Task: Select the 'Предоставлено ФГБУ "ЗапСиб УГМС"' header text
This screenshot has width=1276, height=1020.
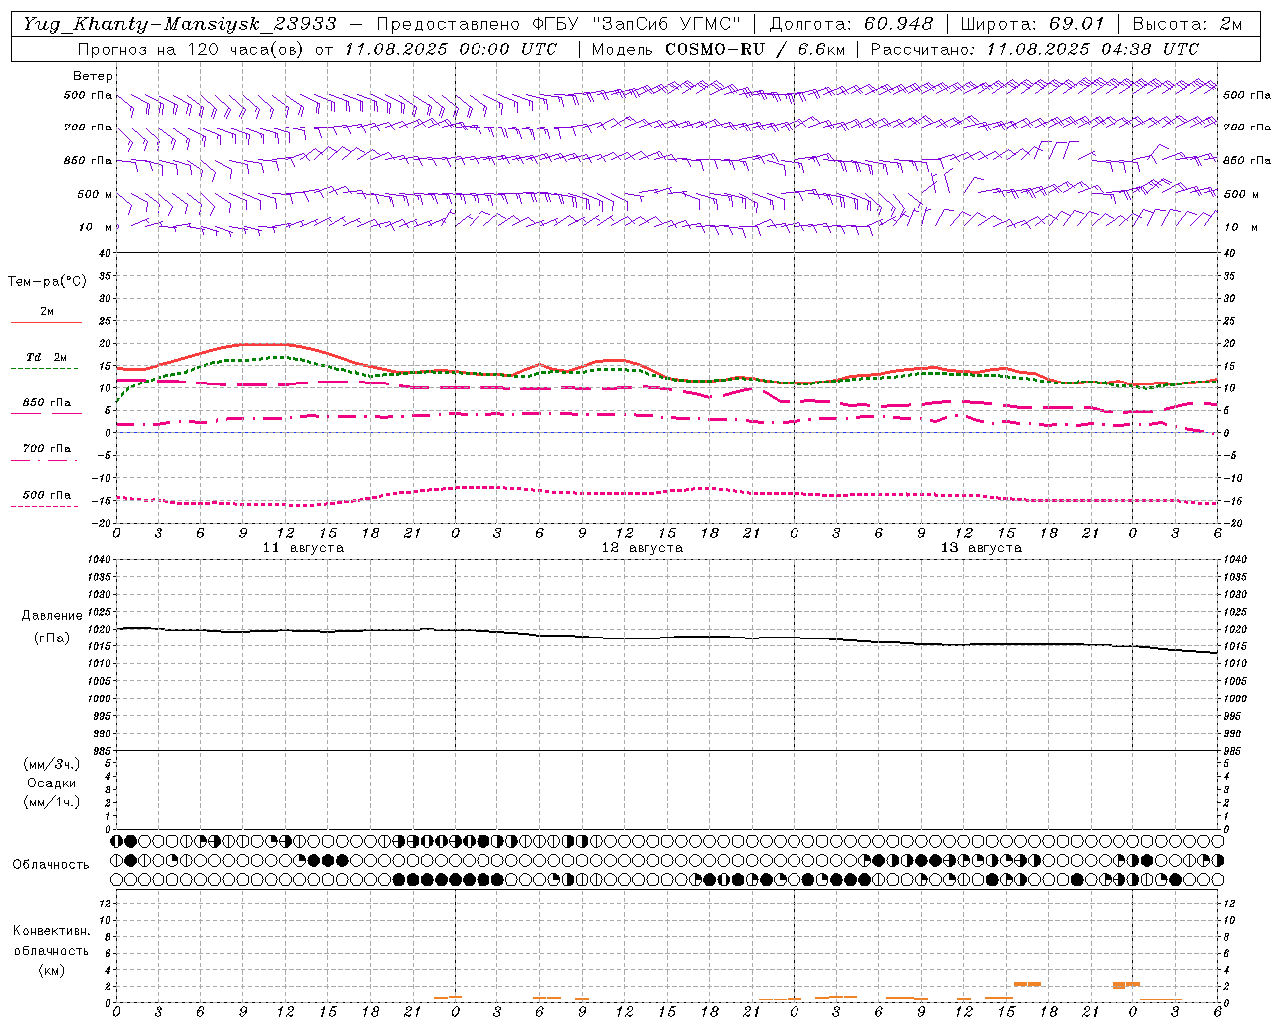Action: [x=558, y=24]
